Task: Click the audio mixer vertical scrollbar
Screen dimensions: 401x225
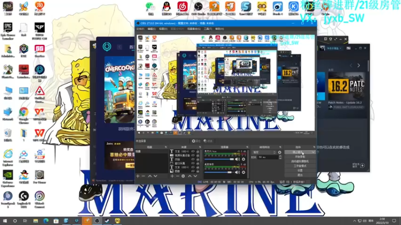Action: click(x=248, y=163)
